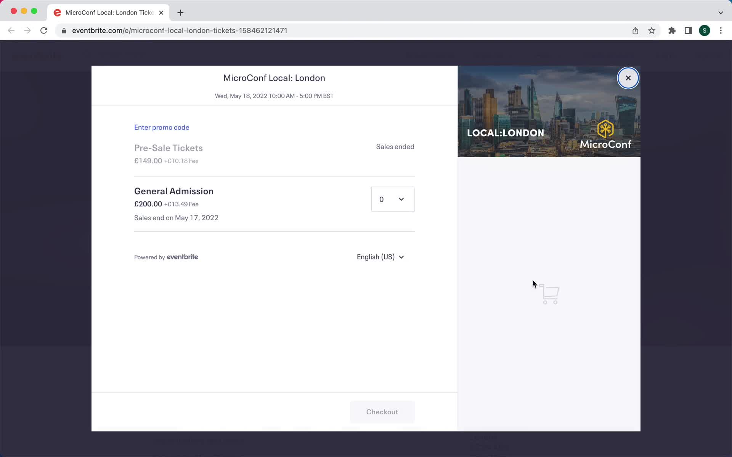The image size is (732, 457).
Task: Click the Sales ended label
Action: [x=395, y=147]
